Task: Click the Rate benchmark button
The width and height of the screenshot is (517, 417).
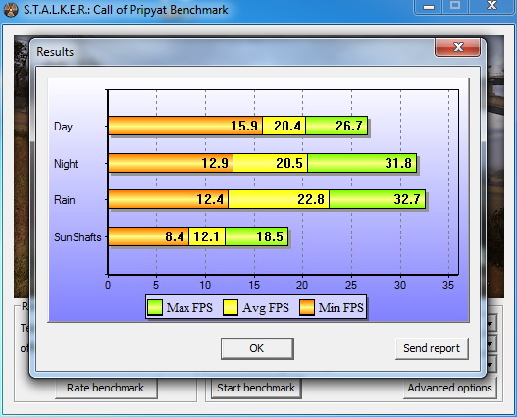Action: [x=106, y=388]
